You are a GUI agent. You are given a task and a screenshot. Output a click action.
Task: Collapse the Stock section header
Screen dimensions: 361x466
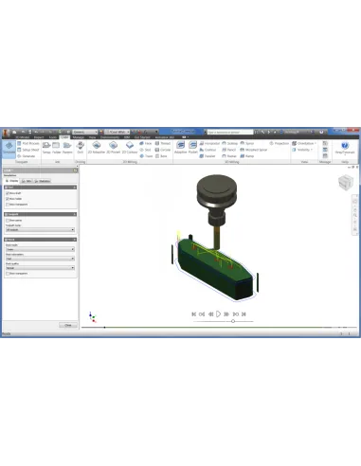40,240
